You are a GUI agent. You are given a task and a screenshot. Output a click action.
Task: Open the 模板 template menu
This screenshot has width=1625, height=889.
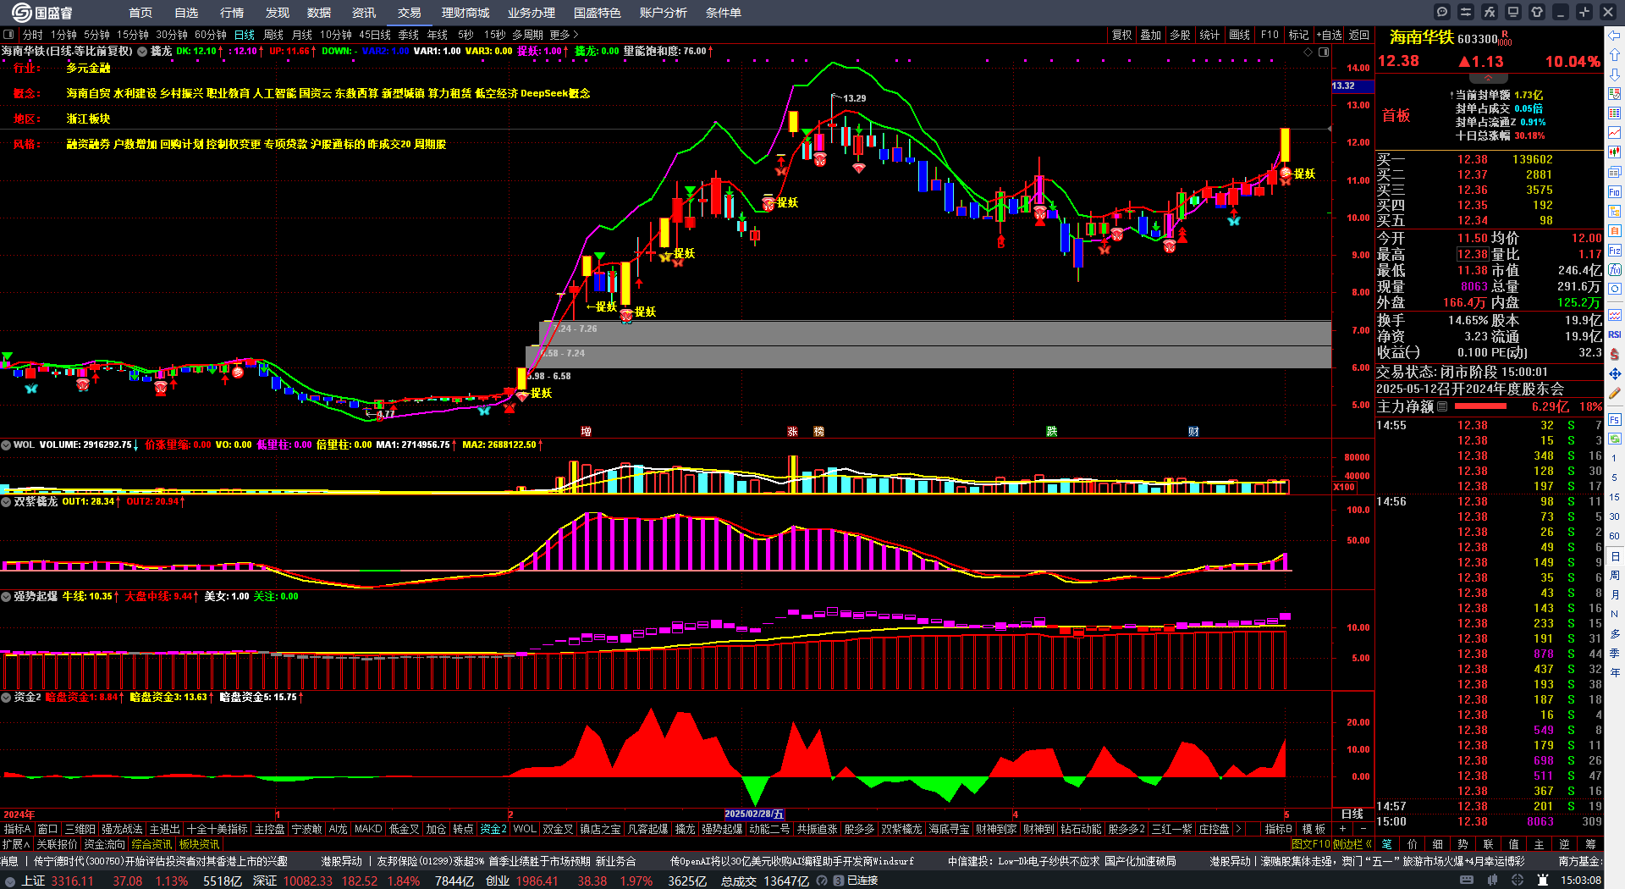(x=1314, y=829)
